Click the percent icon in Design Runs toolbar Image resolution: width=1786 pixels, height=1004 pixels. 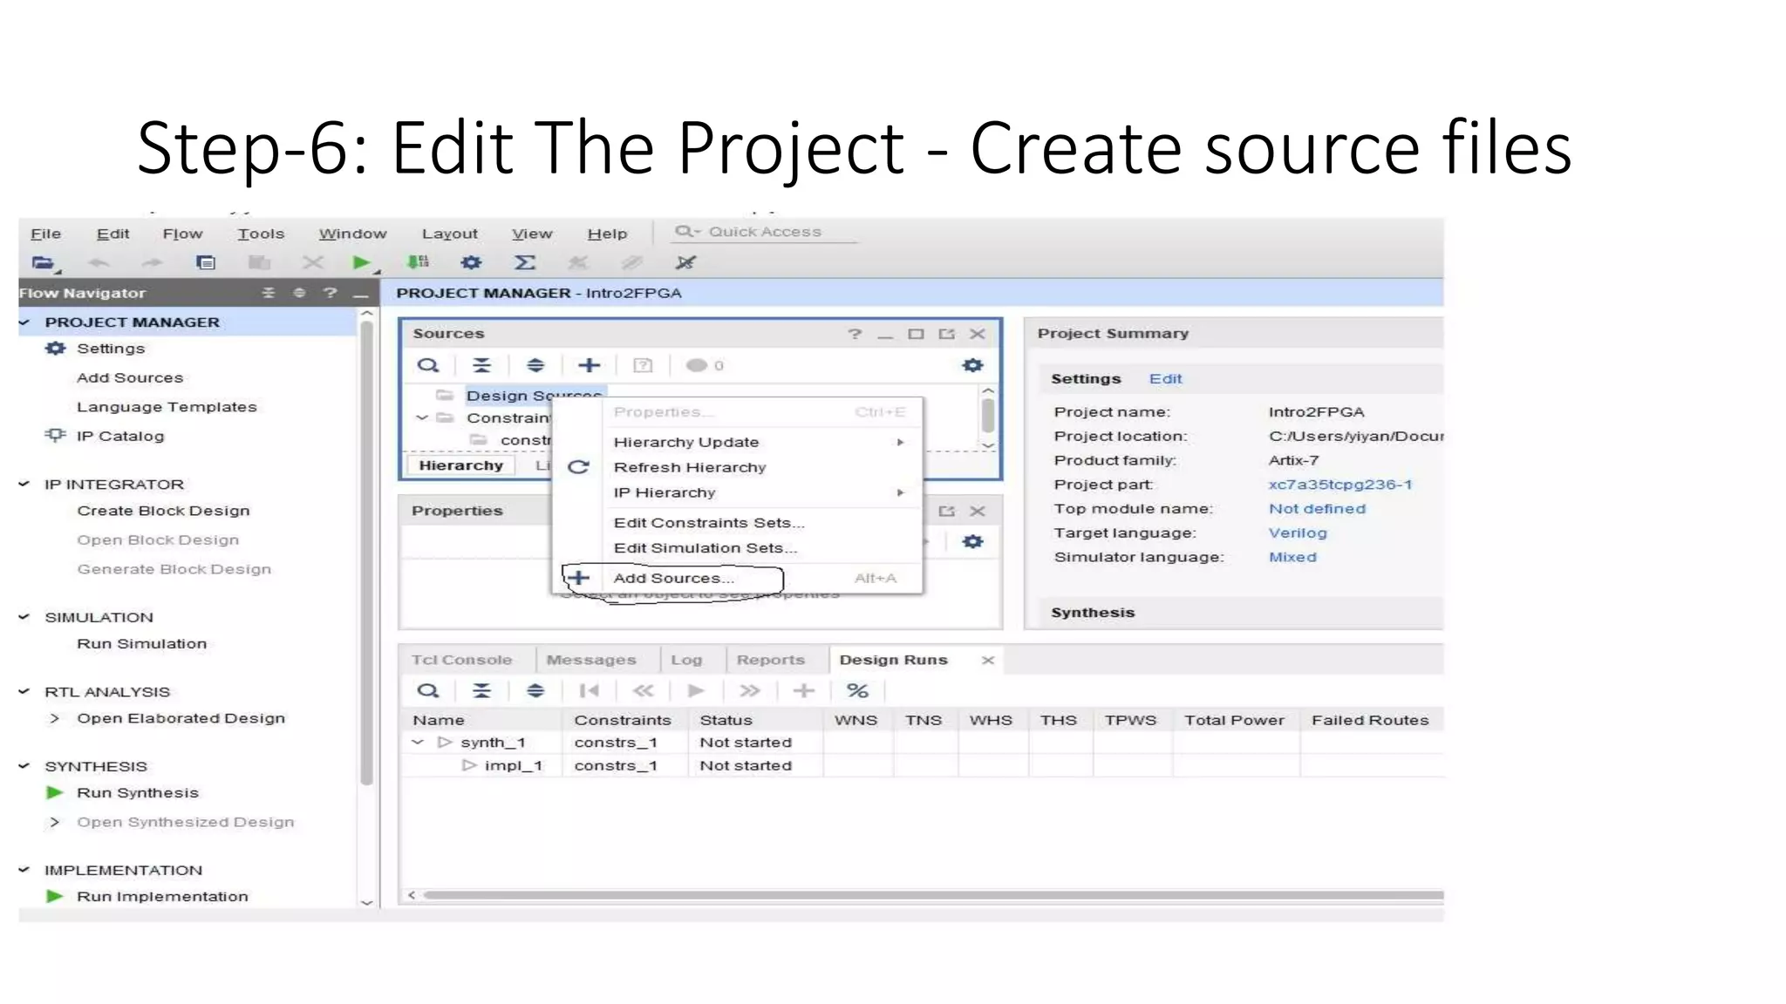pyautogui.click(x=857, y=691)
